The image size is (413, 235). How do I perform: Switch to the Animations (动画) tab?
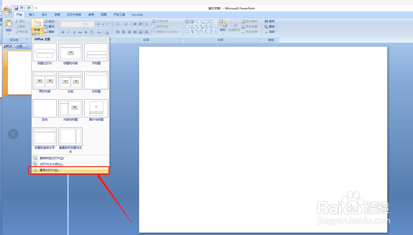[x=57, y=14]
